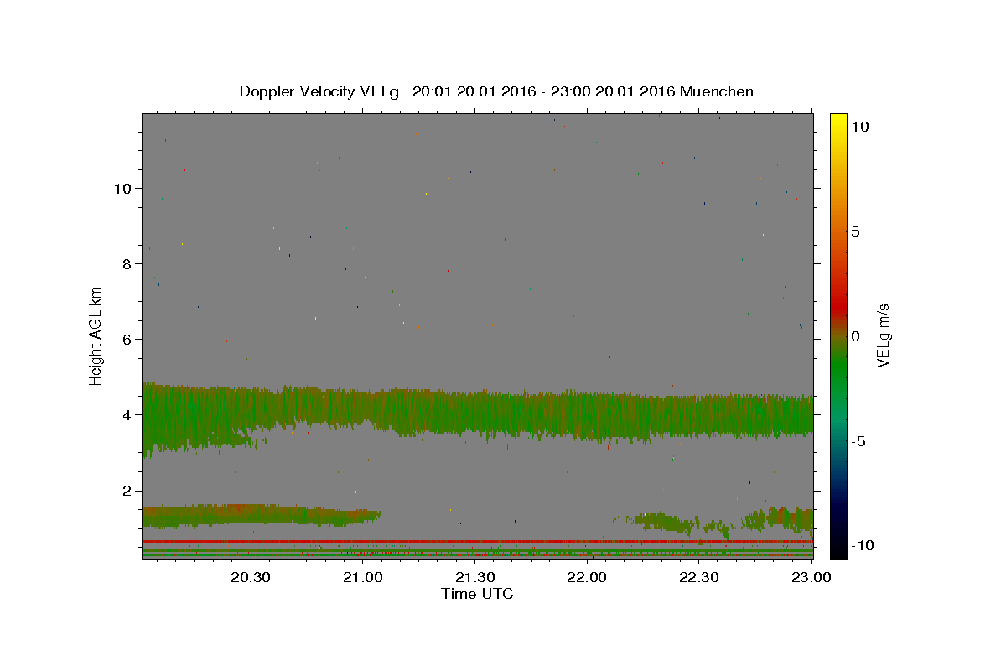The image size is (1006, 671).
Task: Click the Height AGL km axis label
Action: point(96,335)
